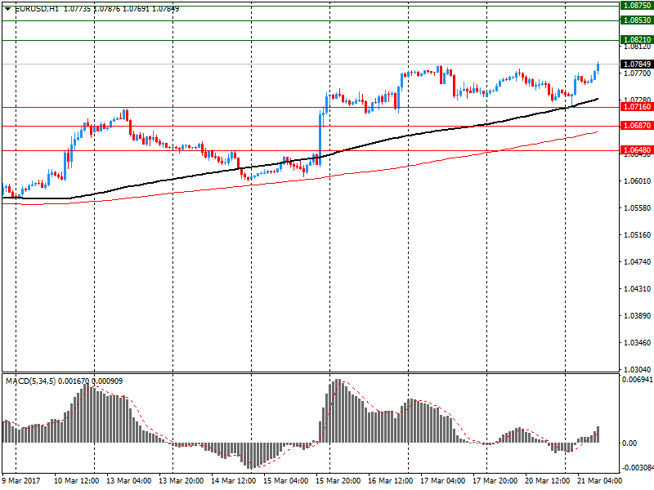
Task: Click the 1.08530 green price level label
Action: coord(637,20)
